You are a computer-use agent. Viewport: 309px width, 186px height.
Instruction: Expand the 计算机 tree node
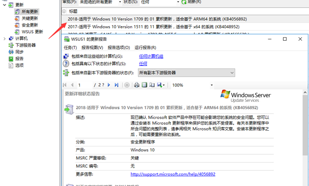(x=4, y=39)
